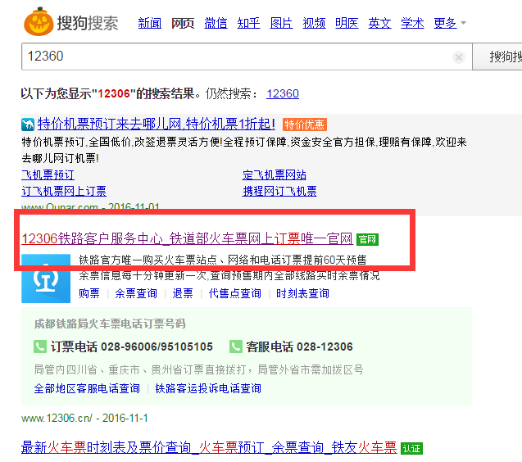
Task: Click the 退票 sublink
Action: click(x=183, y=293)
